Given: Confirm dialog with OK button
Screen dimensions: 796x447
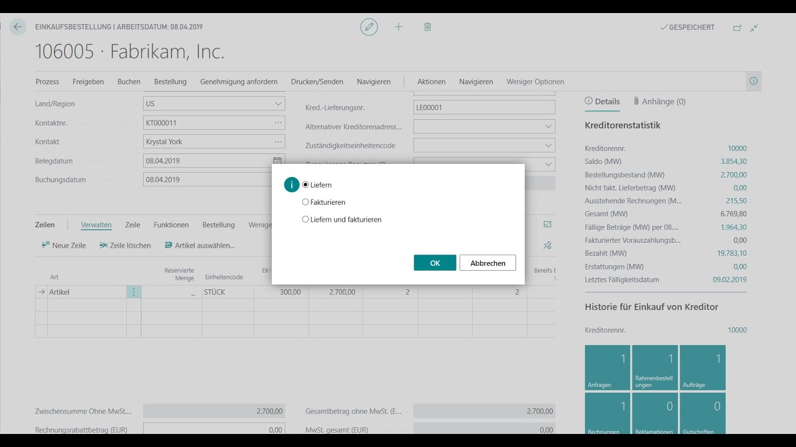Looking at the screenshot, I should pos(435,263).
